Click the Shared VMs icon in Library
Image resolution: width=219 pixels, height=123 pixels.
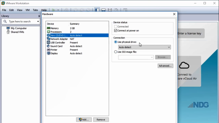tap(8, 32)
